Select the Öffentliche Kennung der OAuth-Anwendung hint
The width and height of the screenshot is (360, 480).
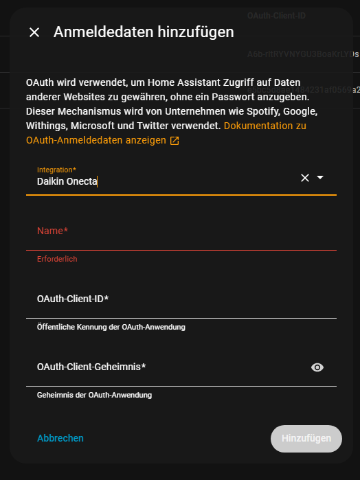pyautogui.click(x=111, y=327)
